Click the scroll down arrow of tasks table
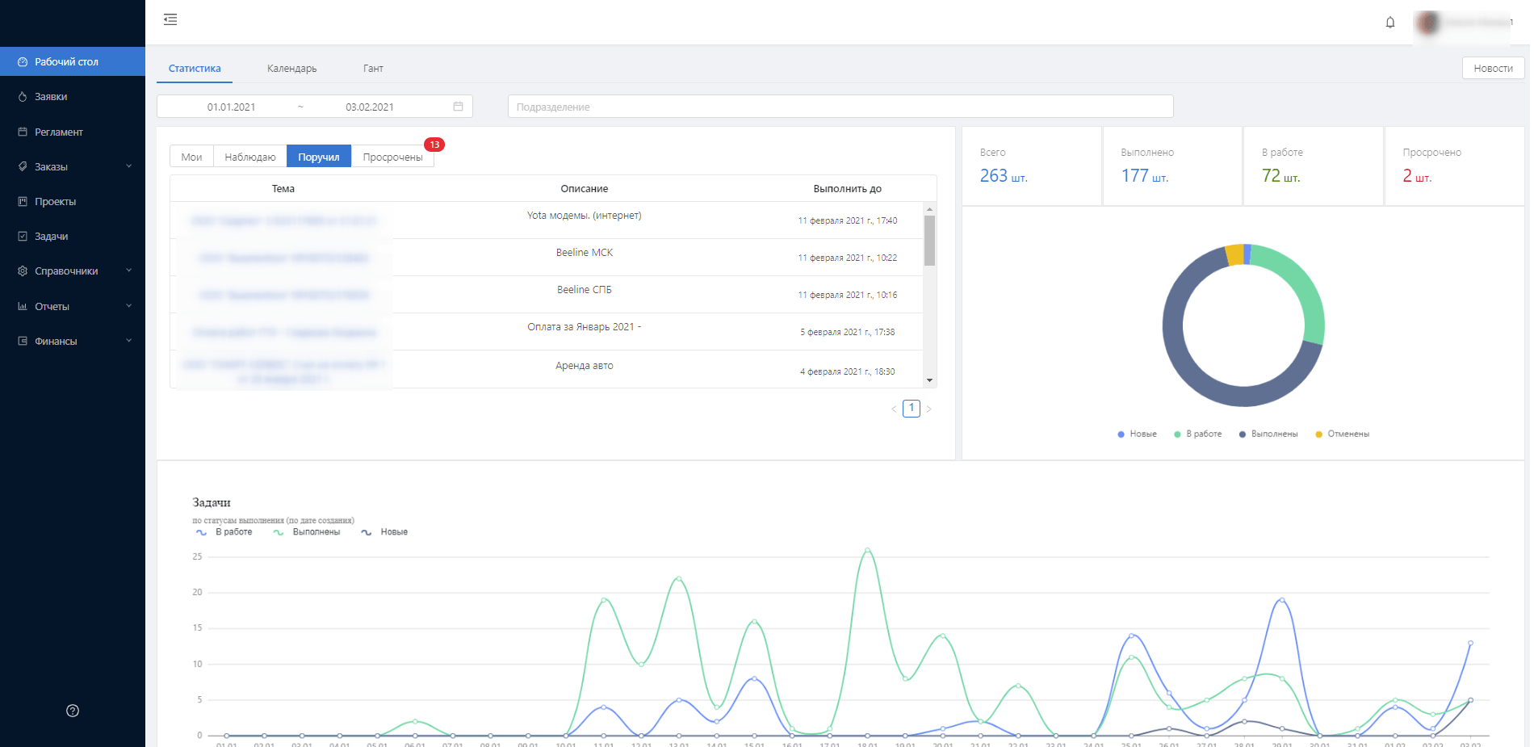This screenshot has width=1534, height=747. 930,380
